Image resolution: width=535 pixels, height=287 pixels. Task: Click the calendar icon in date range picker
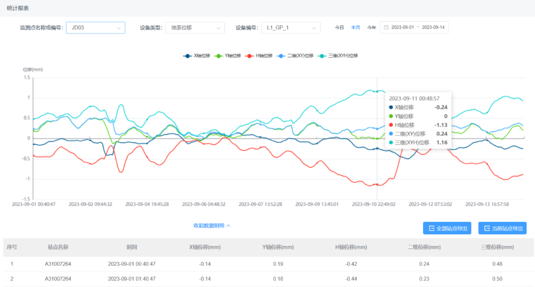point(386,28)
